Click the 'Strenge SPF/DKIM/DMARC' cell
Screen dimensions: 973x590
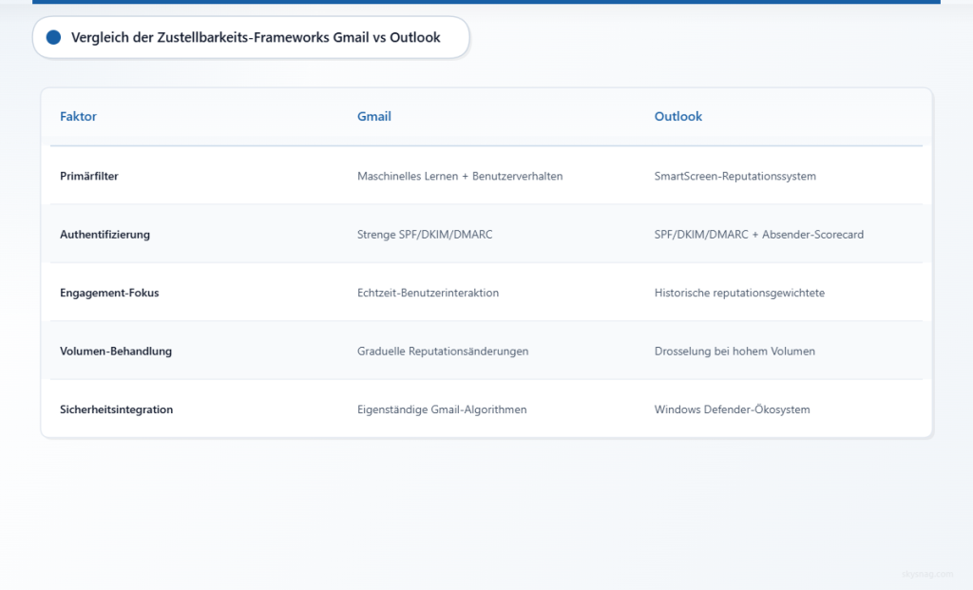click(x=425, y=235)
